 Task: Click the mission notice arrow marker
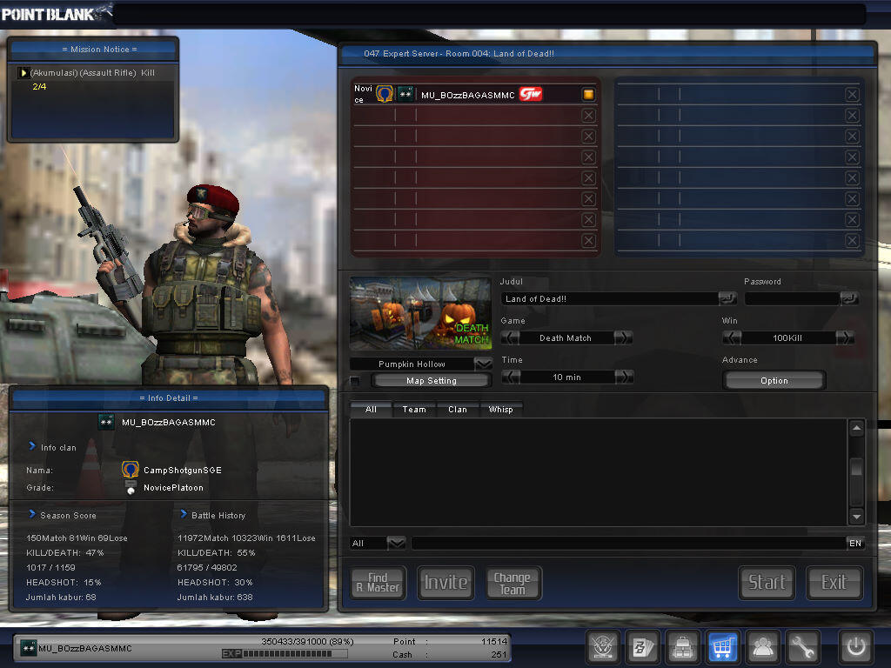(x=23, y=73)
